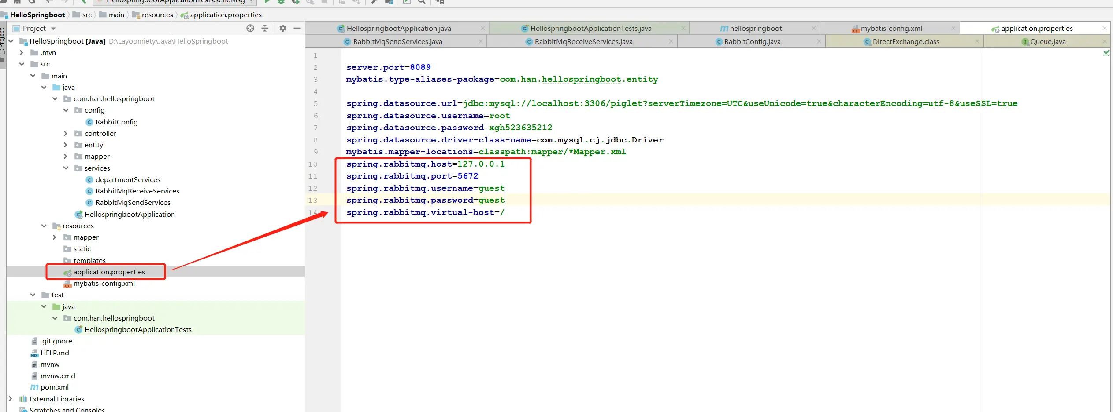Select .gitignore file in tree
The image size is (1113, 412).
[56, 341]
